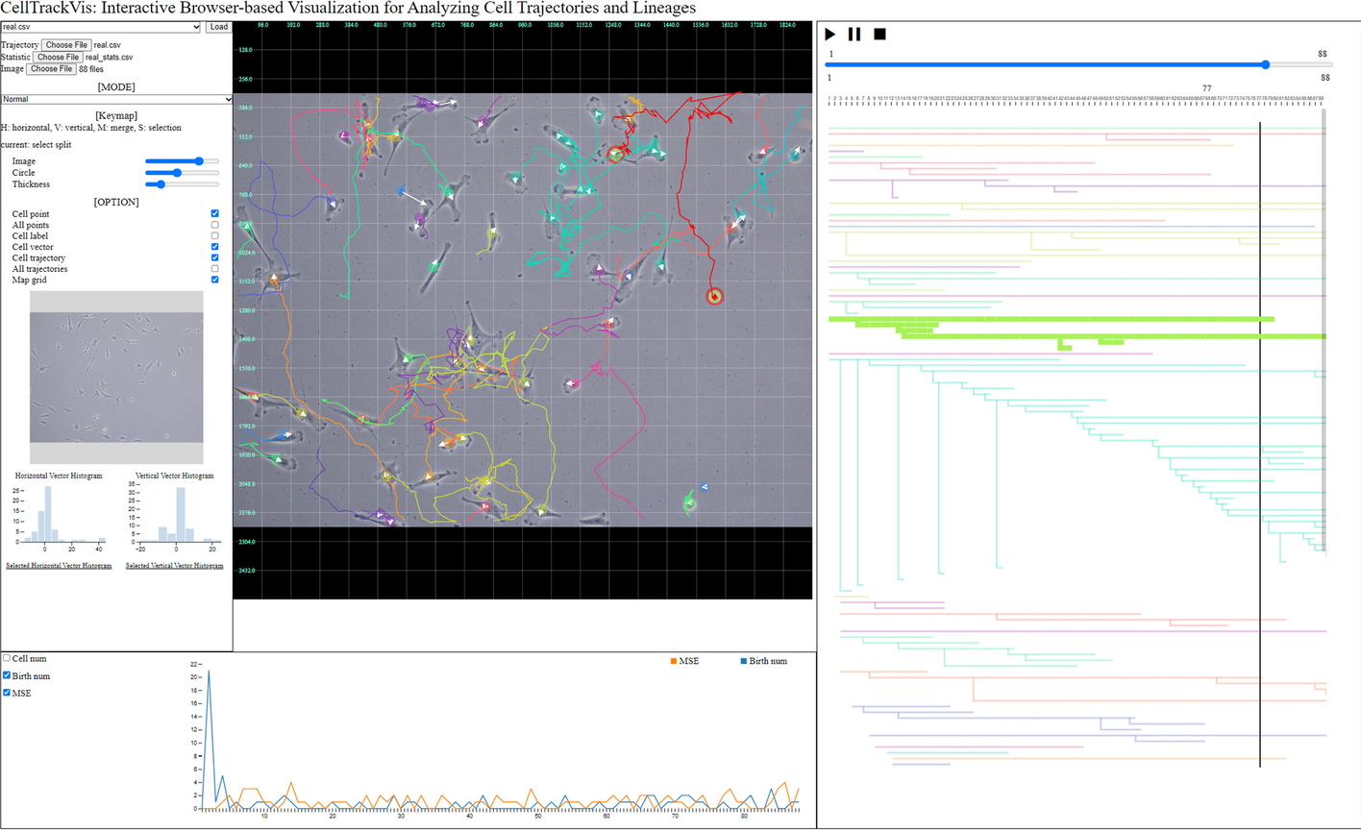Toggle the Map grid checkbox
The height and width of the screenshot is (831, 1361).
(x=214, y=280)
